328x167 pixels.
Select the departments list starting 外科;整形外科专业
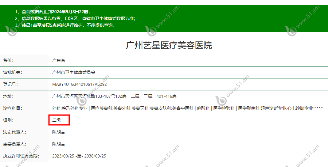point(188,108)
